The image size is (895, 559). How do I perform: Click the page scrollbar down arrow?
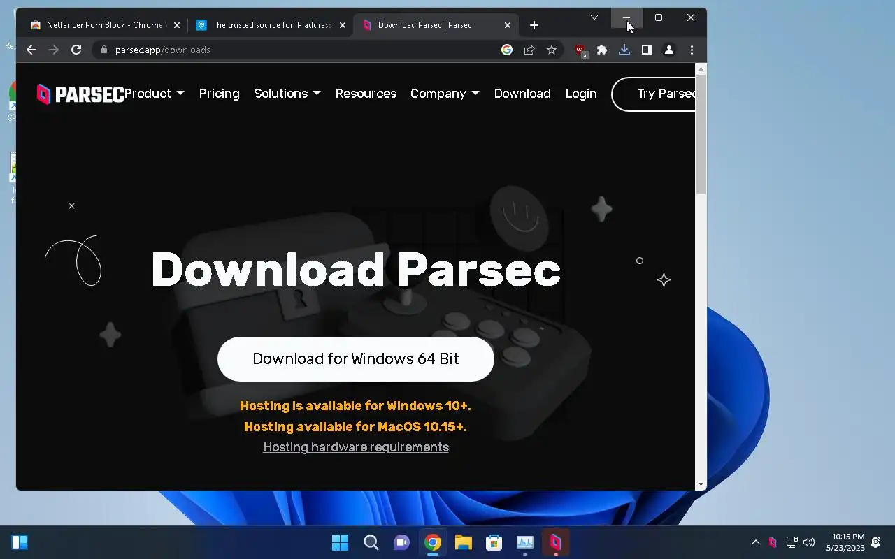pyautogui.click(x=701, y=485)
